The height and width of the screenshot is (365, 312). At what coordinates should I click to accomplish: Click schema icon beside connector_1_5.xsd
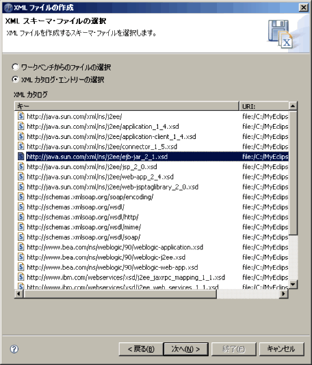(x=21, y=146)
